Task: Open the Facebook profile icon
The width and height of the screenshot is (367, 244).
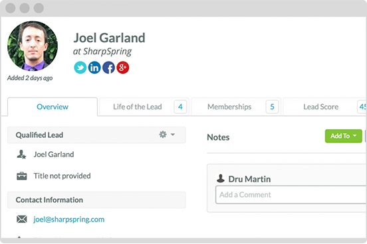Action: pos(108,68)
